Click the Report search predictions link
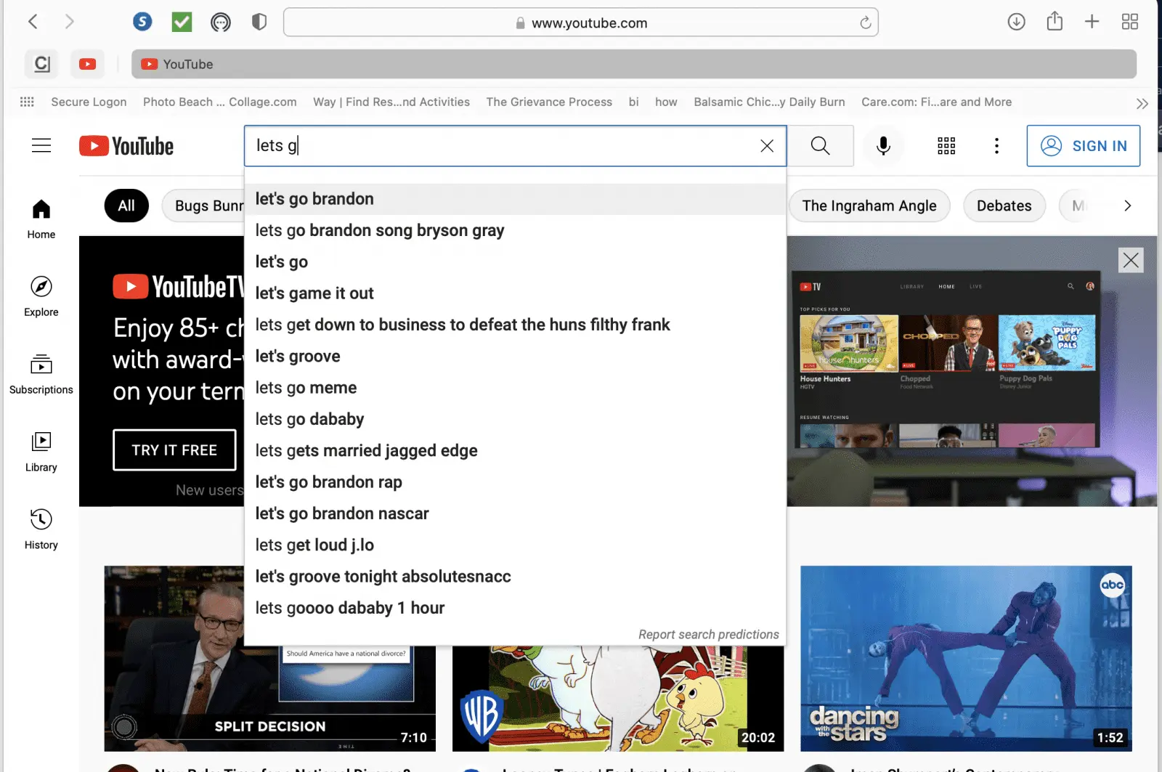 tap(708, 634)
